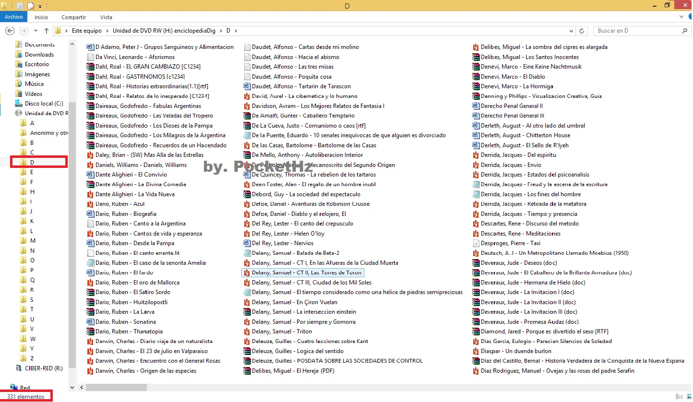Screen dimensions: 693x402
Task: Click the Red network icon in the sidebar
Action: 14,388
